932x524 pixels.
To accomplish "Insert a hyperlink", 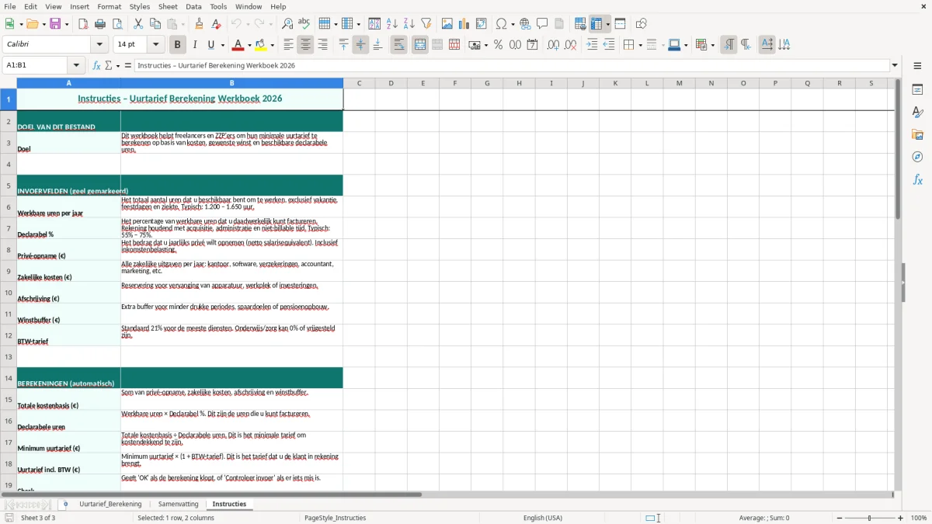I will [525, 24].
